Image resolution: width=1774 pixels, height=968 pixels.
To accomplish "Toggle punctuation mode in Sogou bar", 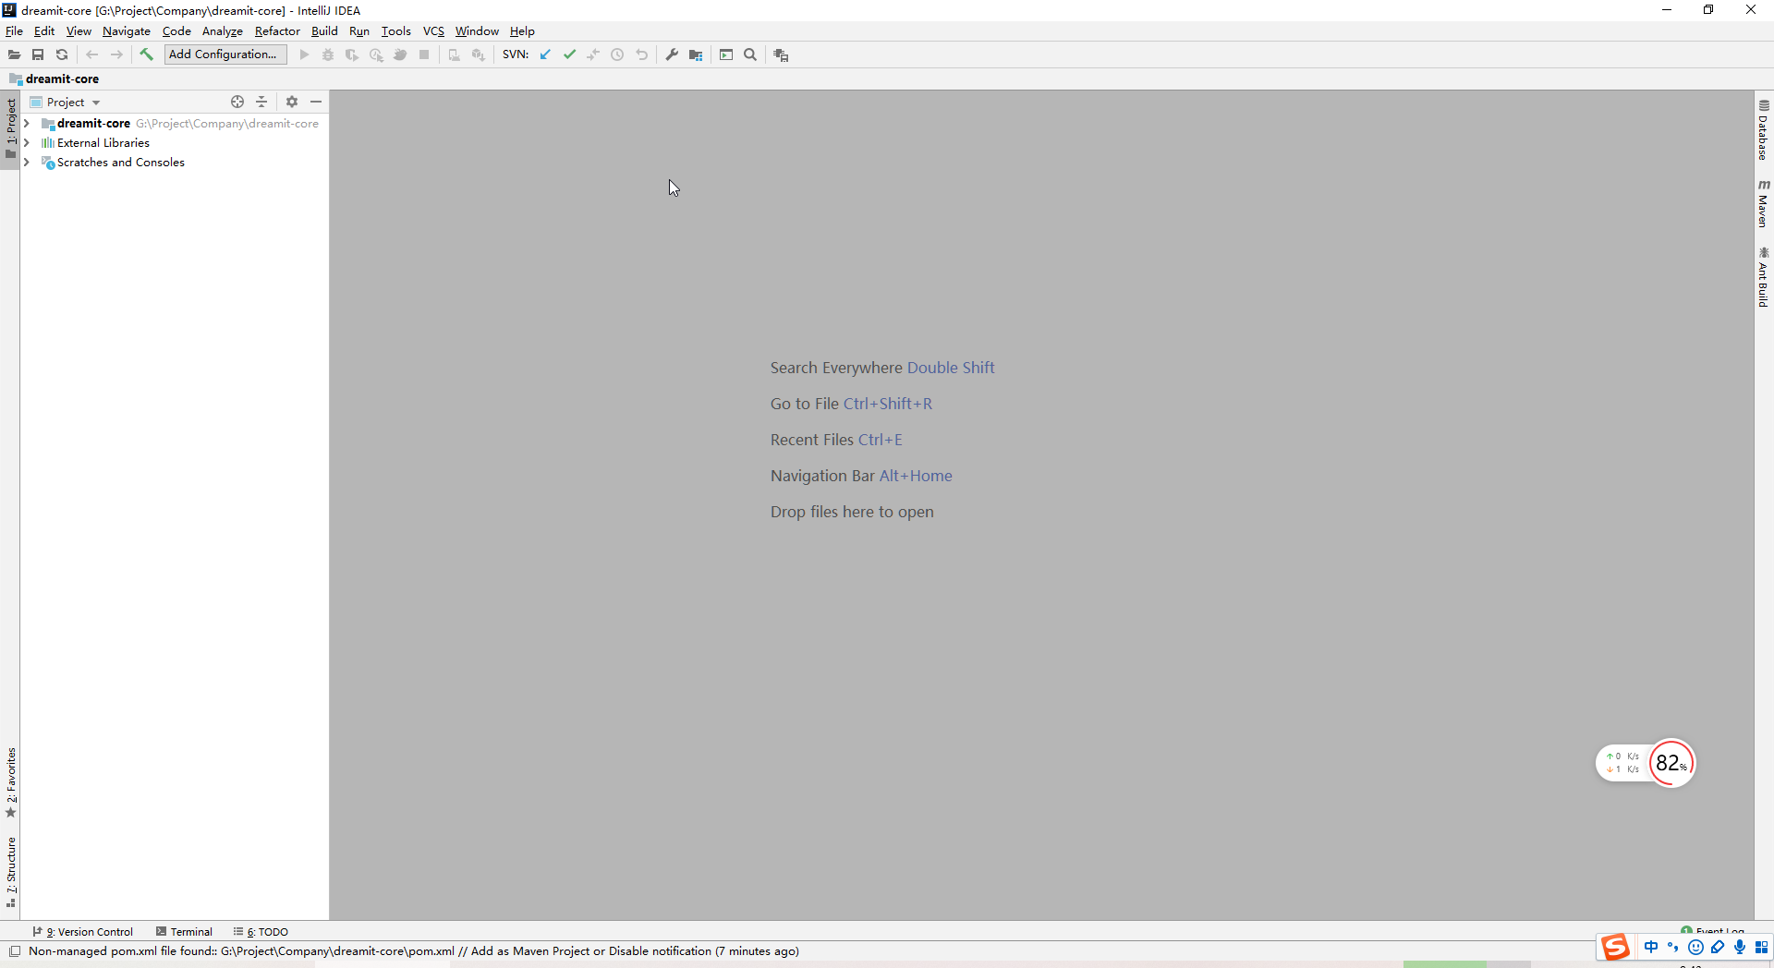I will coord(1673,947).
